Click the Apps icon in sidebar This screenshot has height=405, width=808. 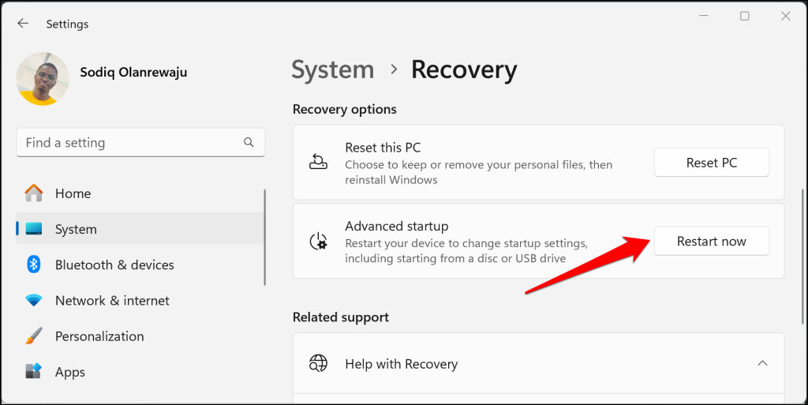tap(34, 372)
